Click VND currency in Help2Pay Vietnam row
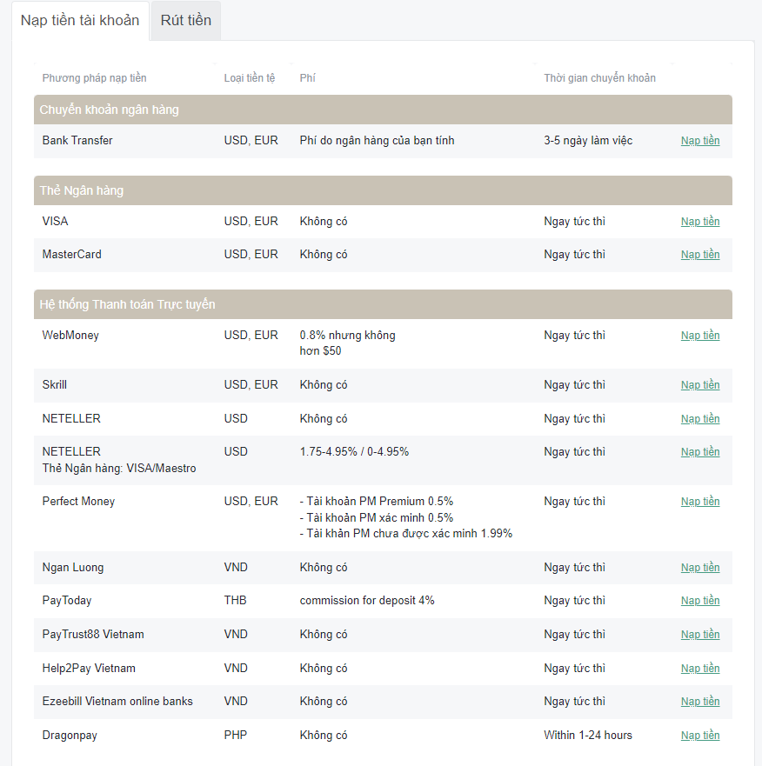The height and width of the screenshot is (766, 762). [236, 669]
